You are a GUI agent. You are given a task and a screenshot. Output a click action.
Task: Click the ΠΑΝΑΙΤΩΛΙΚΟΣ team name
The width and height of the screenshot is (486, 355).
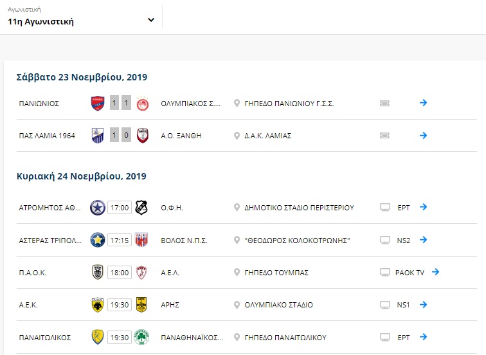pos(45,338)
